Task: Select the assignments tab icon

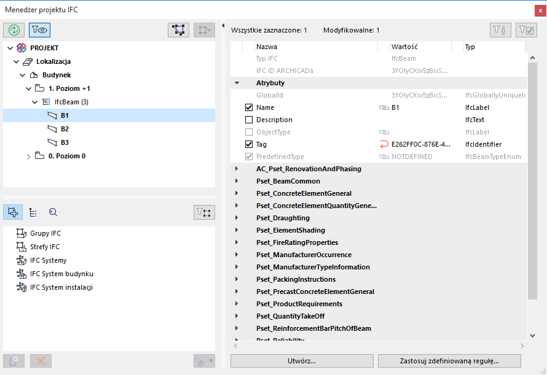Action: click(x=14, y=212)
